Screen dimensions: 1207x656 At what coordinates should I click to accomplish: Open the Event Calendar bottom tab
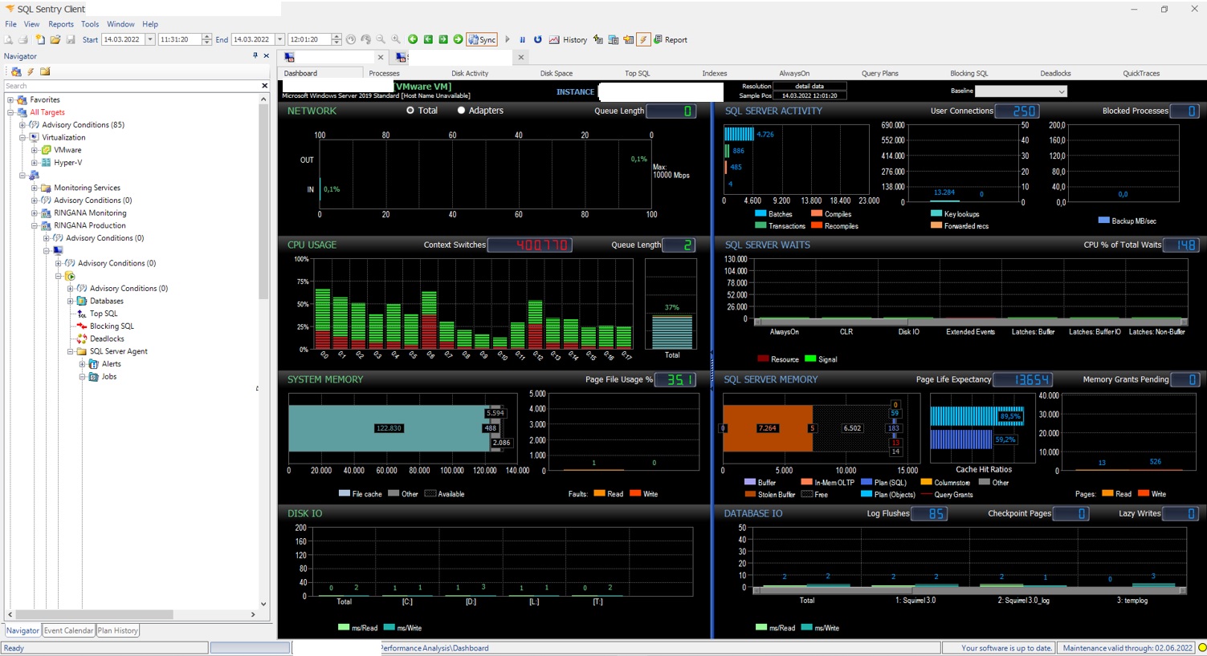point(68,630)
